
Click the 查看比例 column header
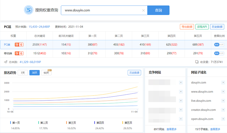pyautogui.click(x=219, y=36)
